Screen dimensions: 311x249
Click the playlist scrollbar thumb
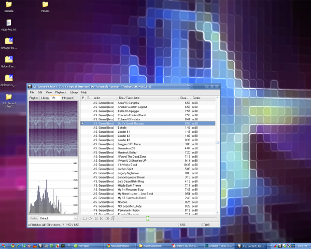pos(217,143)
